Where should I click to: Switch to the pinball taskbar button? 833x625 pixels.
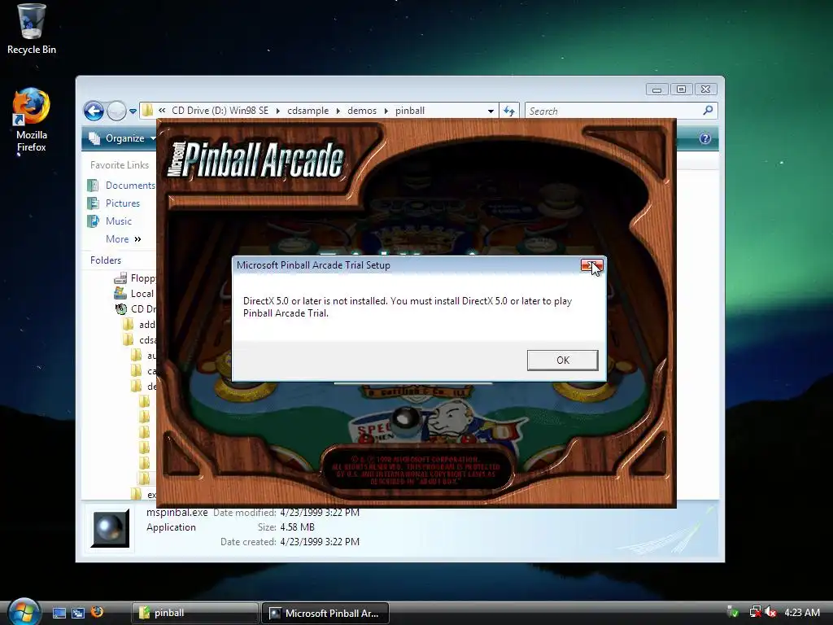click(x=194, y=613)
